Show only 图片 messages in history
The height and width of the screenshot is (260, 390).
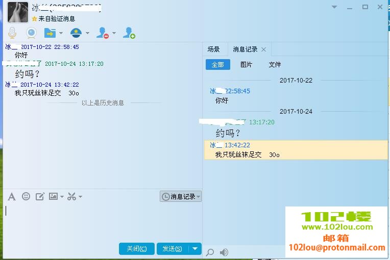click(246, 65)
